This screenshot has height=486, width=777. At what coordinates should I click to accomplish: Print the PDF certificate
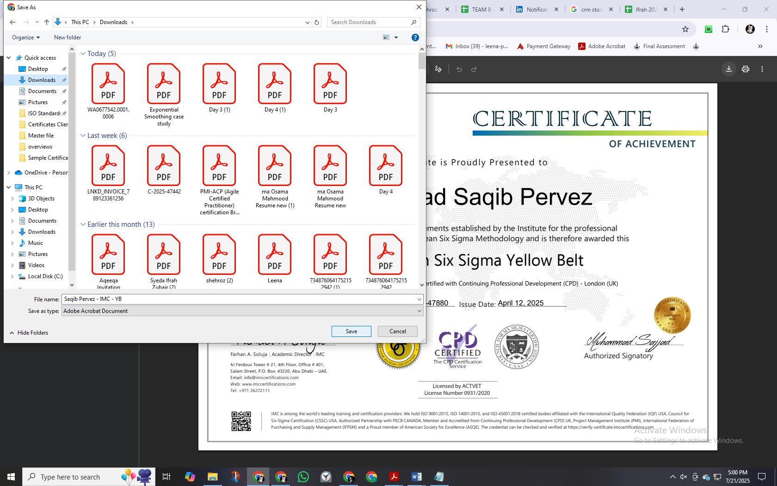(746, 69)
